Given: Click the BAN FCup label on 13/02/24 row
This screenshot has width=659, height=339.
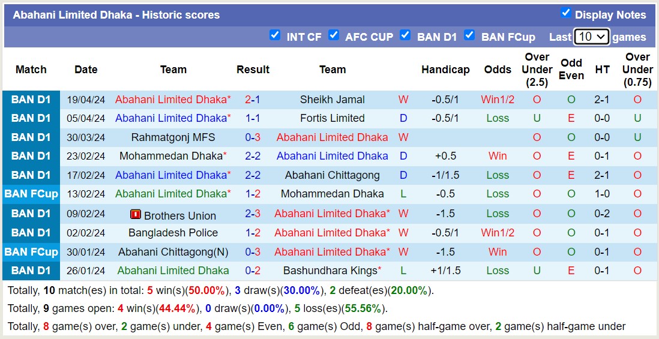Looking at the screenshot, I should pyautogui.click(x=31, y=194).
